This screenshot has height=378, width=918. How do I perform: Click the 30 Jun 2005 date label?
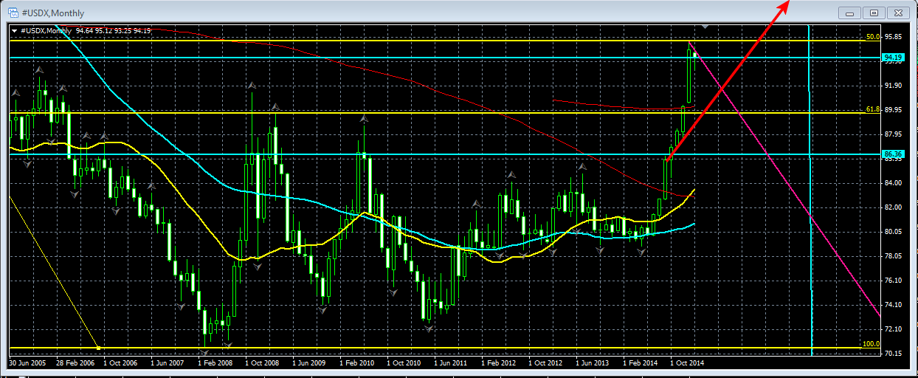(x=28, y=363)
